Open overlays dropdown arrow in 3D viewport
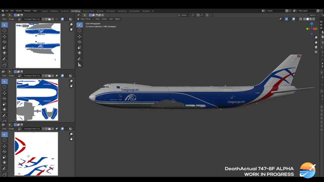 click(x=296, y=19)
